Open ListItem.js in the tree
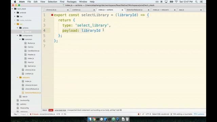Viewport: 217px width, 122px height. coord(29,74)
